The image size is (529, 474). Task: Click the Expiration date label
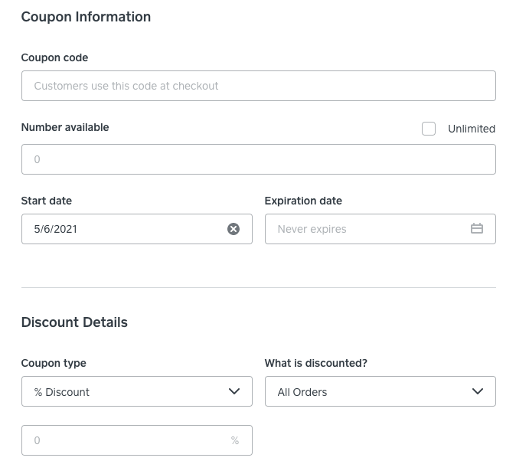303,201
